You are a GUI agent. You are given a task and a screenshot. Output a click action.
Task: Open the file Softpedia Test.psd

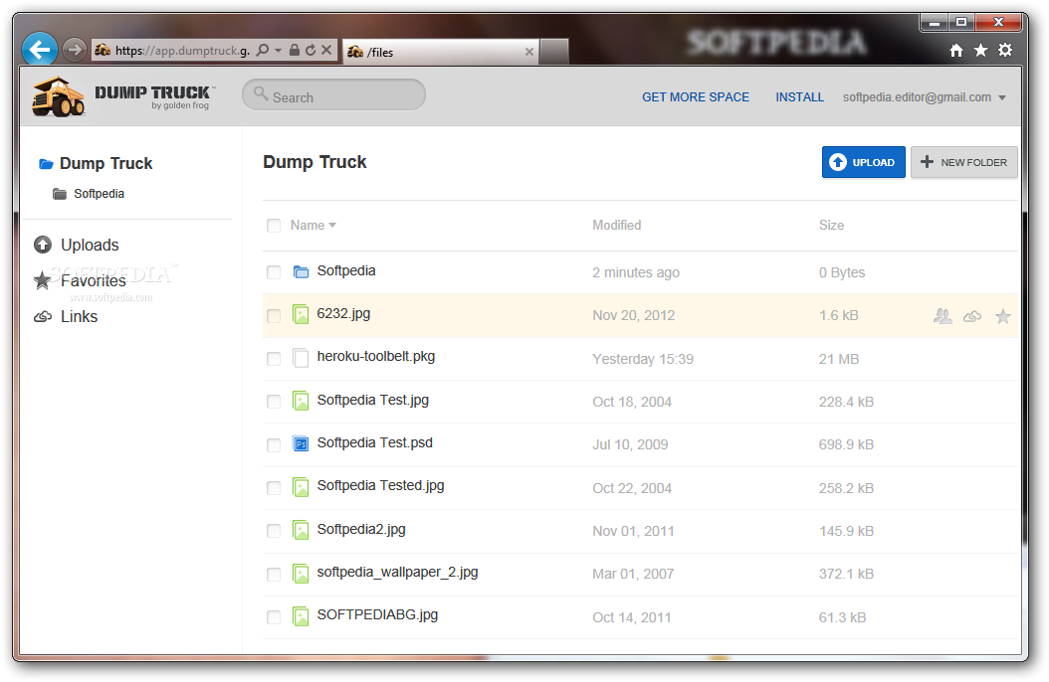pos(374,442)
